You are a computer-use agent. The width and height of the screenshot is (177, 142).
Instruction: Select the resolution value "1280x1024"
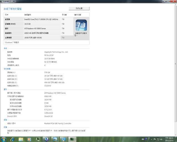49,113
